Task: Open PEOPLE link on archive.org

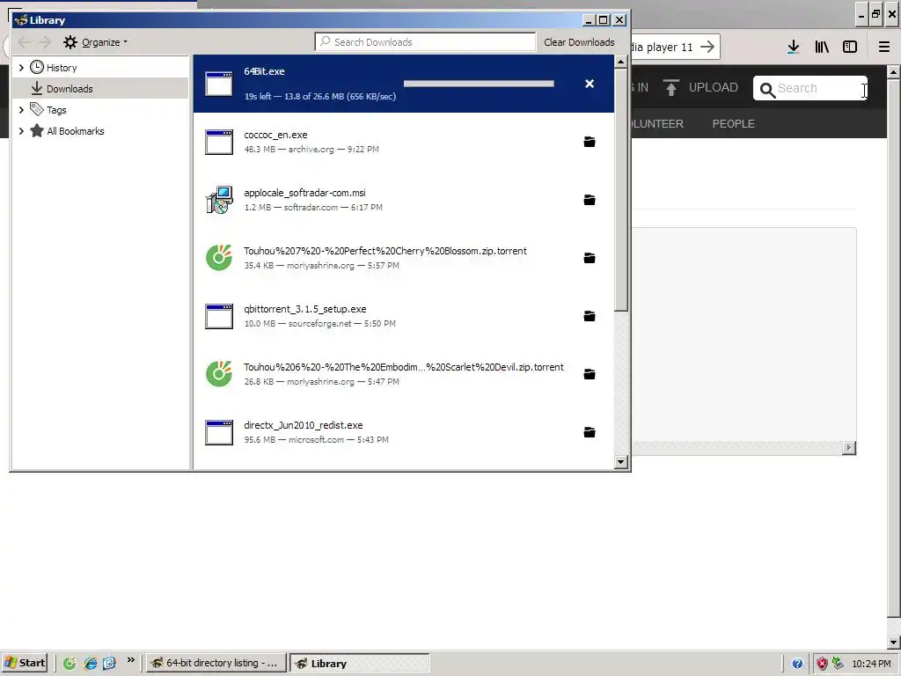Action: [733, 123]
